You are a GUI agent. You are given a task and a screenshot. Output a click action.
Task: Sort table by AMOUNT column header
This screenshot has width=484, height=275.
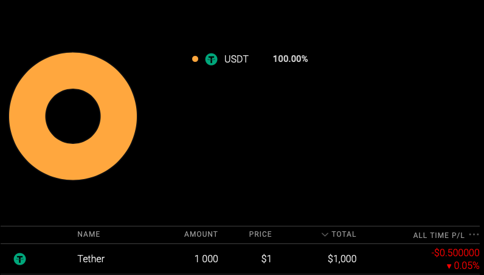click(201, 234)
